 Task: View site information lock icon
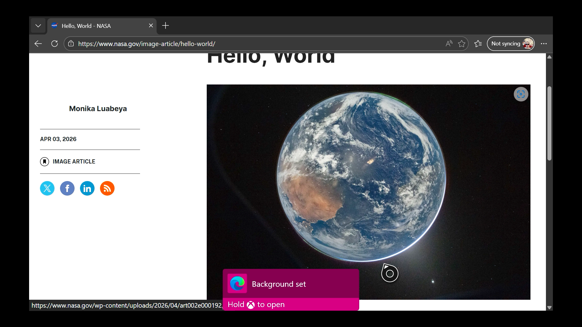tap(71, 44)
